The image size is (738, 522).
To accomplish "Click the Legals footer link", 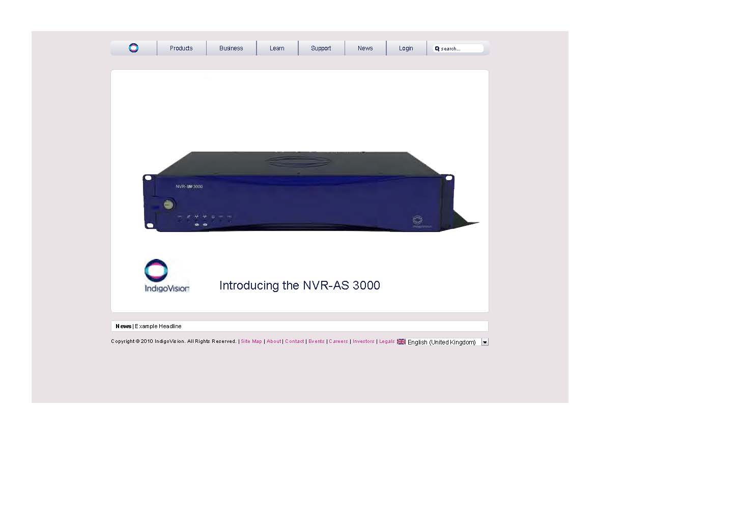I will tap(387, 341).
